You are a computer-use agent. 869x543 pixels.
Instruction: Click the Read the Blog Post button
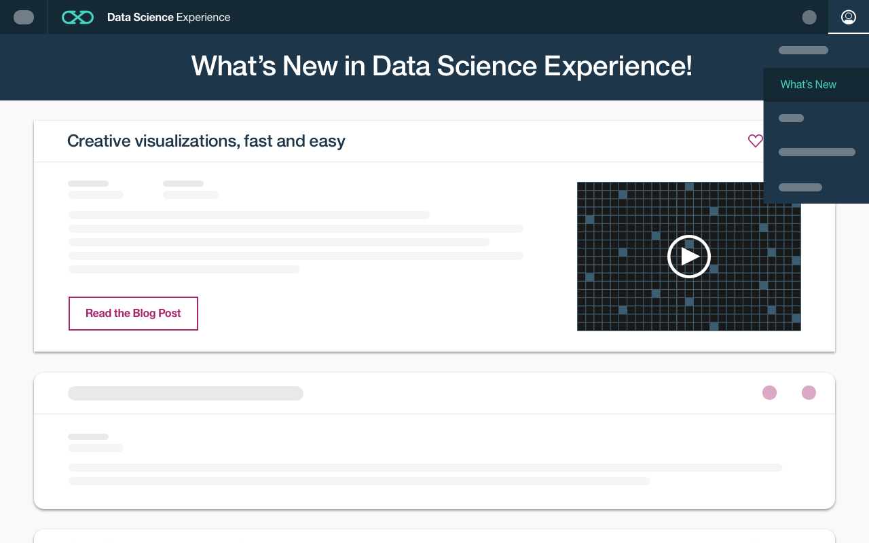click(133, 314)
